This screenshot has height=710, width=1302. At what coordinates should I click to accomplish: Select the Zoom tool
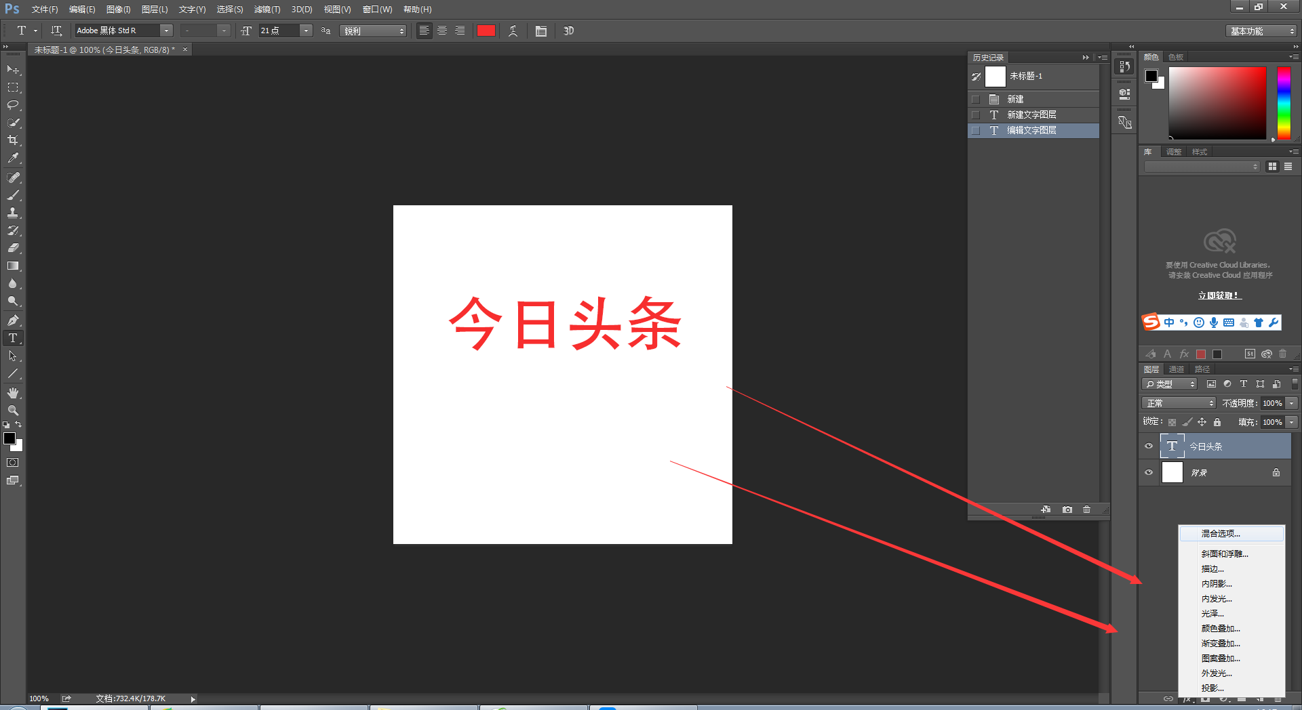pyautogui.click(x=13, y=411)
